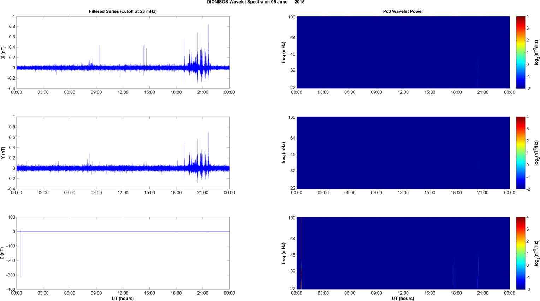The image size is (540, 301).
Task: Click the X (nT) filtered series plot
Action: click(x=123, y=52)
